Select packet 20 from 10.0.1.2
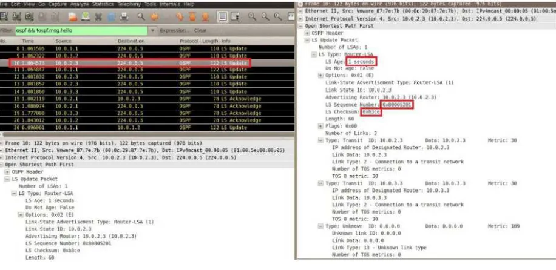Viewport: 556px width, 270px height. click(x=147, y=120)
